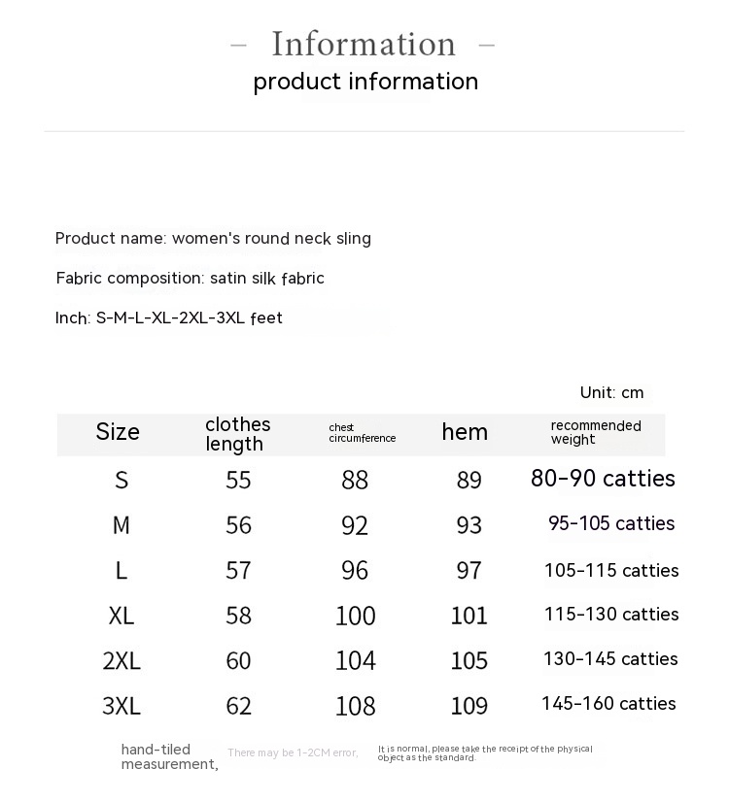This screenshot has height=802, width=729.
Task: Select the recommended weight column header
Action: pyautogui.click(x=595, y=433)
